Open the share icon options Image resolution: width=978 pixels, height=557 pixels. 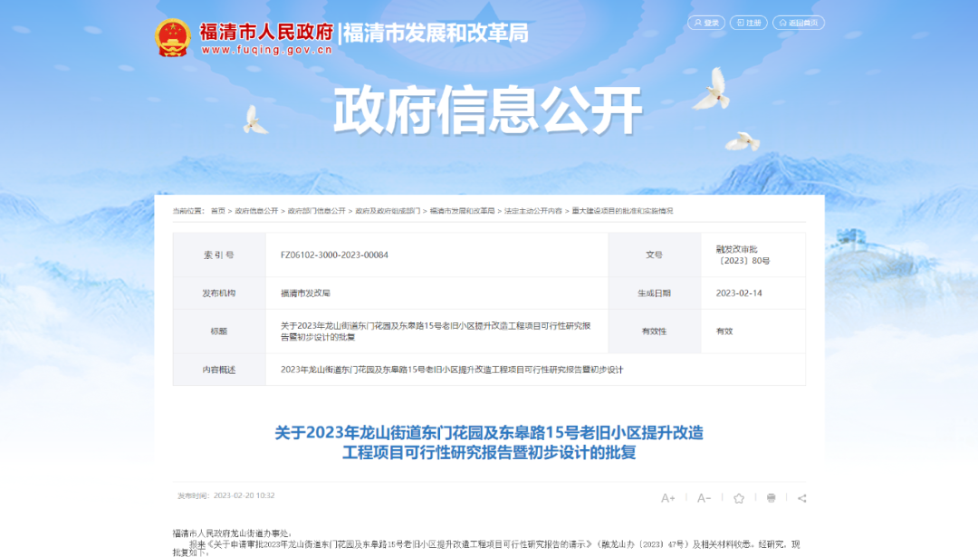(801, 498)
